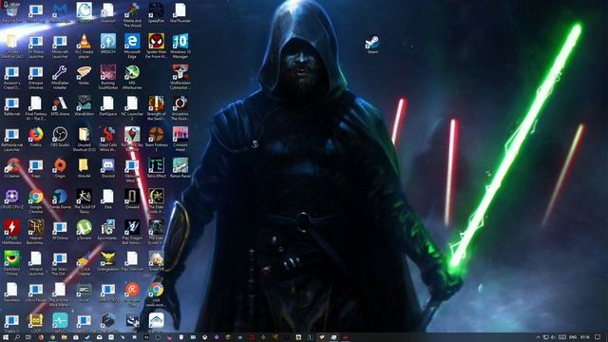This screenshot has width=608, height=342.
Task: Click the taskbar clock
Action: (585, 337)
